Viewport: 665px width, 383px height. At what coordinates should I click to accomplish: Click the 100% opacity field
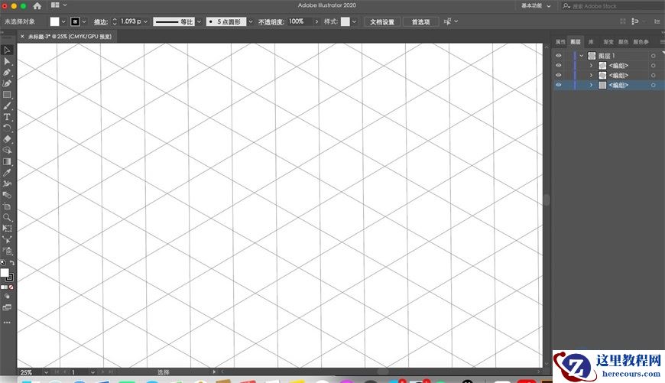tap(300, 21)
